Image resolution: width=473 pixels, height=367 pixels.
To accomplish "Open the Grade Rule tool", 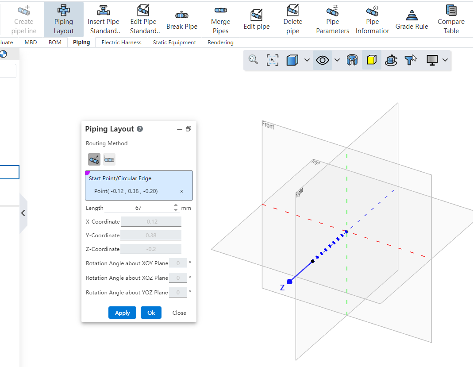I will tap(411, 19).
